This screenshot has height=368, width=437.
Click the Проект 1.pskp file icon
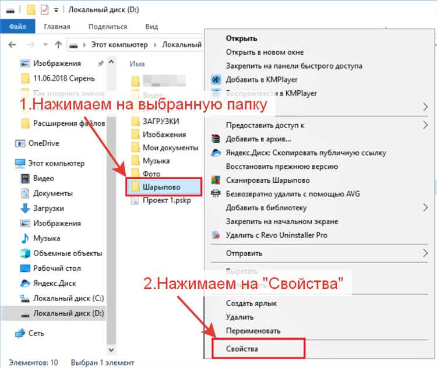135,200
